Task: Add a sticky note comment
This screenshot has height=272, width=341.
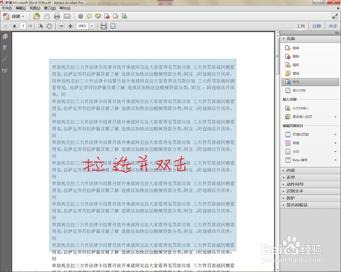Action: coord(89,16)
